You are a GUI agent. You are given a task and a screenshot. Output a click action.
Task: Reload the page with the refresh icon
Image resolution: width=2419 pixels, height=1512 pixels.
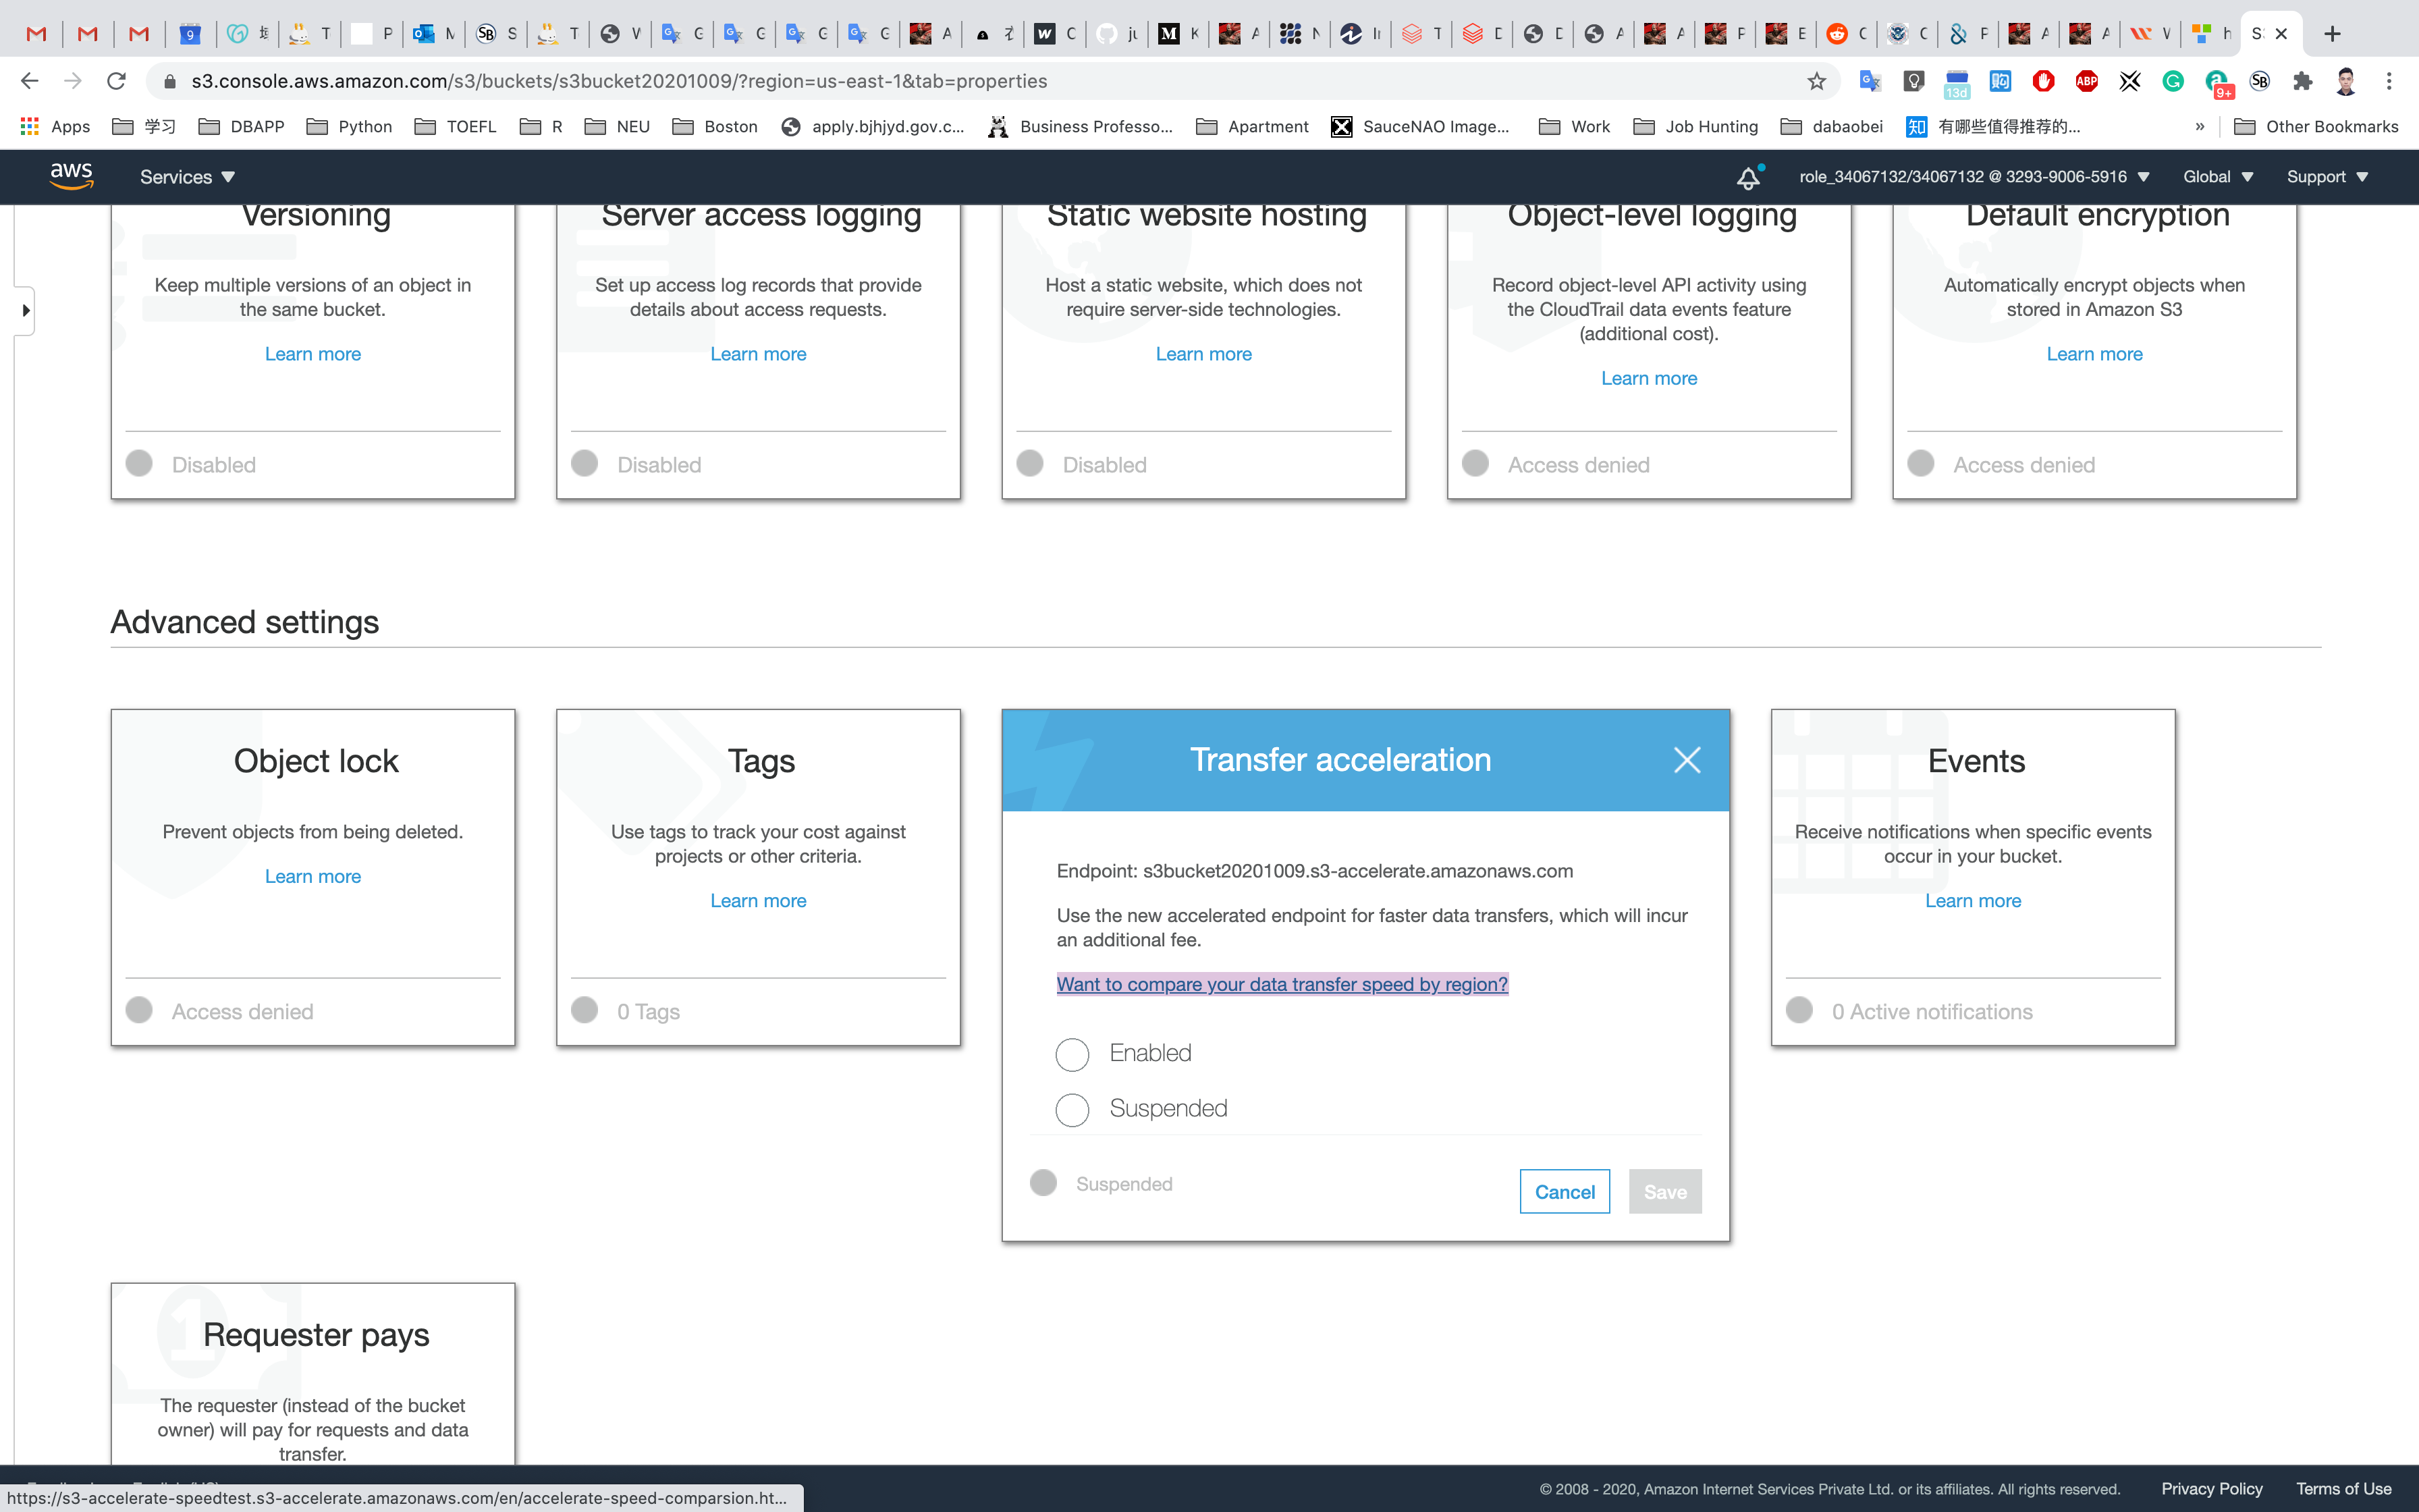tap(116, 81)
